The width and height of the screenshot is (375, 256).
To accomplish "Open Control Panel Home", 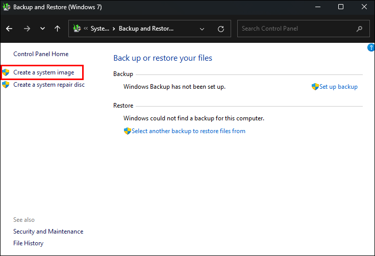I will point(41,54).
